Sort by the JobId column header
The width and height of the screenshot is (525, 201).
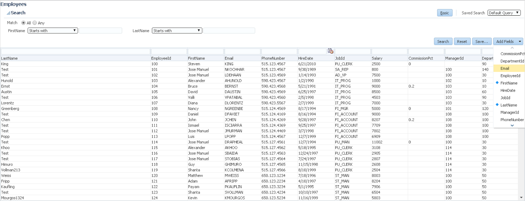click(x=353, y=58)
